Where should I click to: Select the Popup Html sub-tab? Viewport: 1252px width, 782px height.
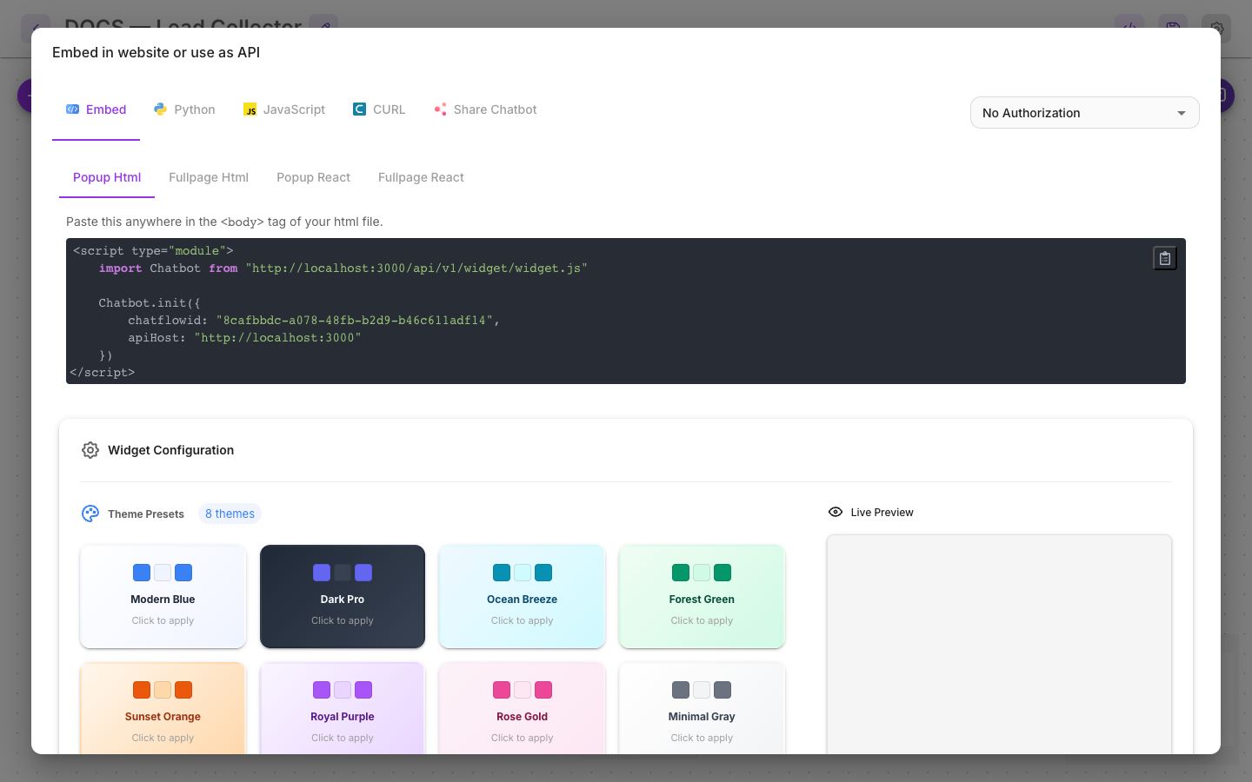coord(107,177)
